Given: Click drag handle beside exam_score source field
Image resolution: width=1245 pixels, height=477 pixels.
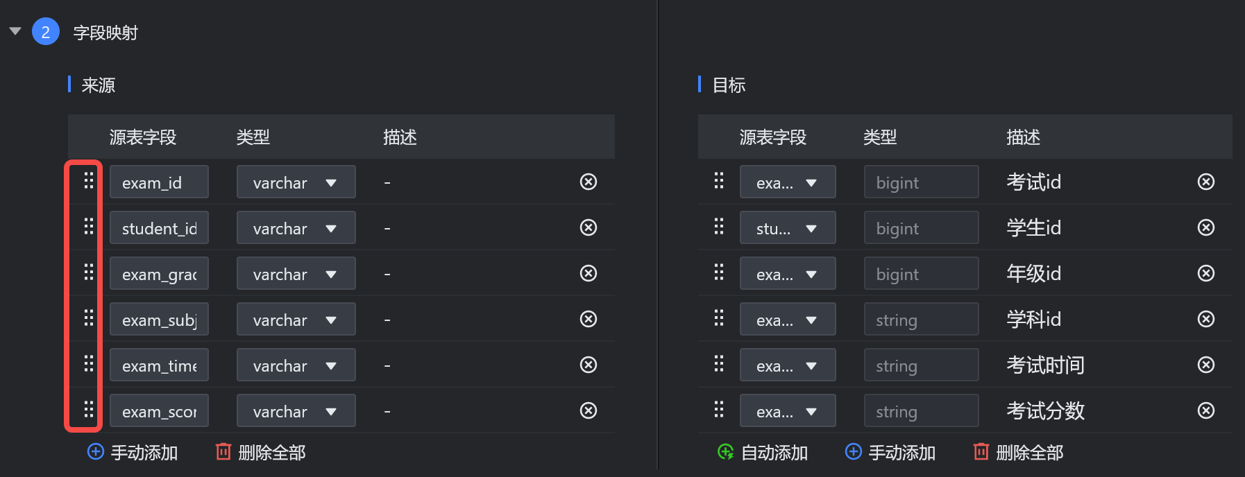Looking at the screenshot, I should pos(89,410).
